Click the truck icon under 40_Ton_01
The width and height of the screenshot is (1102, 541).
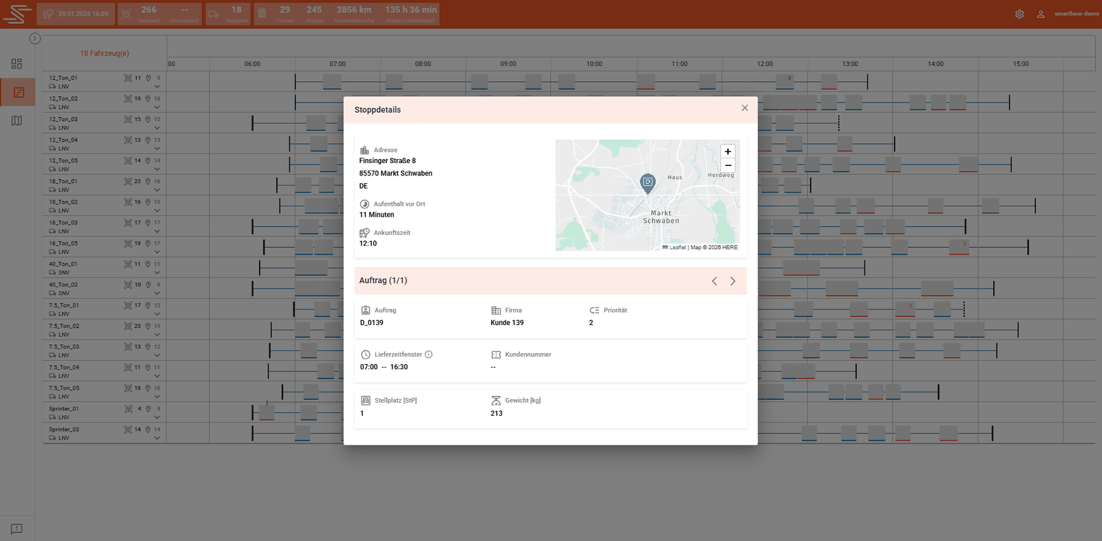[52, 273]
